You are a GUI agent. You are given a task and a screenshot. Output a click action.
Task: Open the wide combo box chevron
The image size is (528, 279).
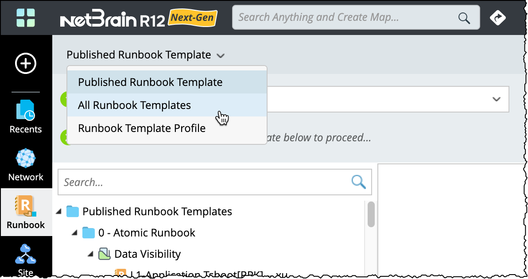[x=496, y=99]
